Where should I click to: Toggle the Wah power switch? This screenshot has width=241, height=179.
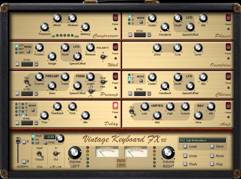point(116,47)
